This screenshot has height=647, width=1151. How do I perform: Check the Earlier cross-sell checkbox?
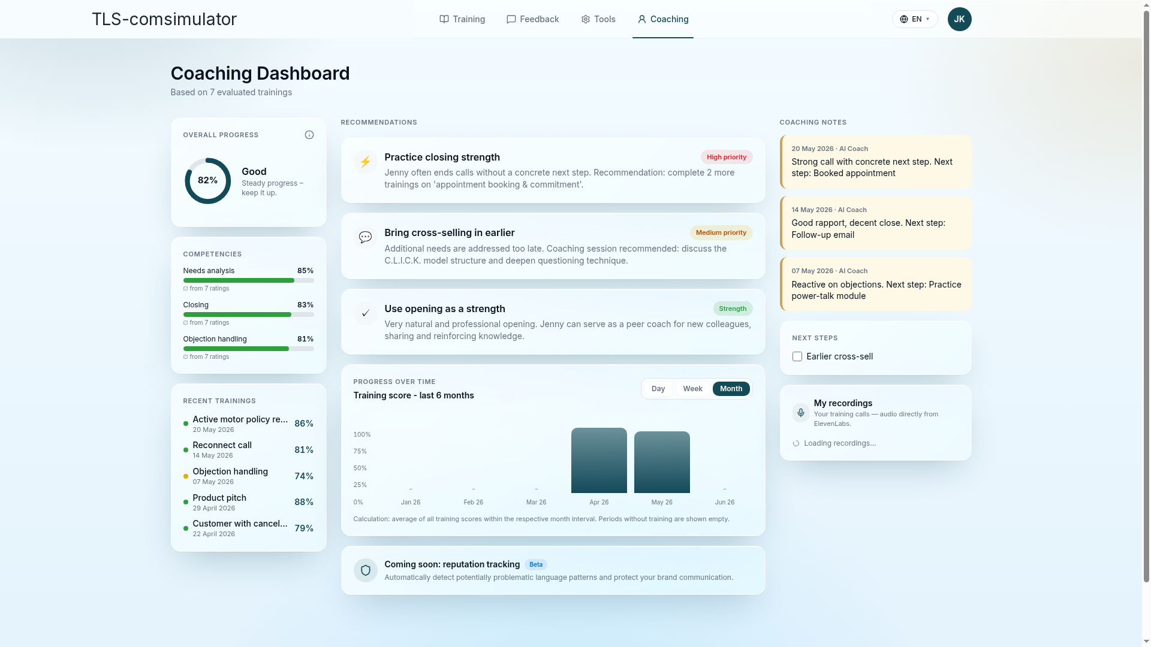(797, 356)
